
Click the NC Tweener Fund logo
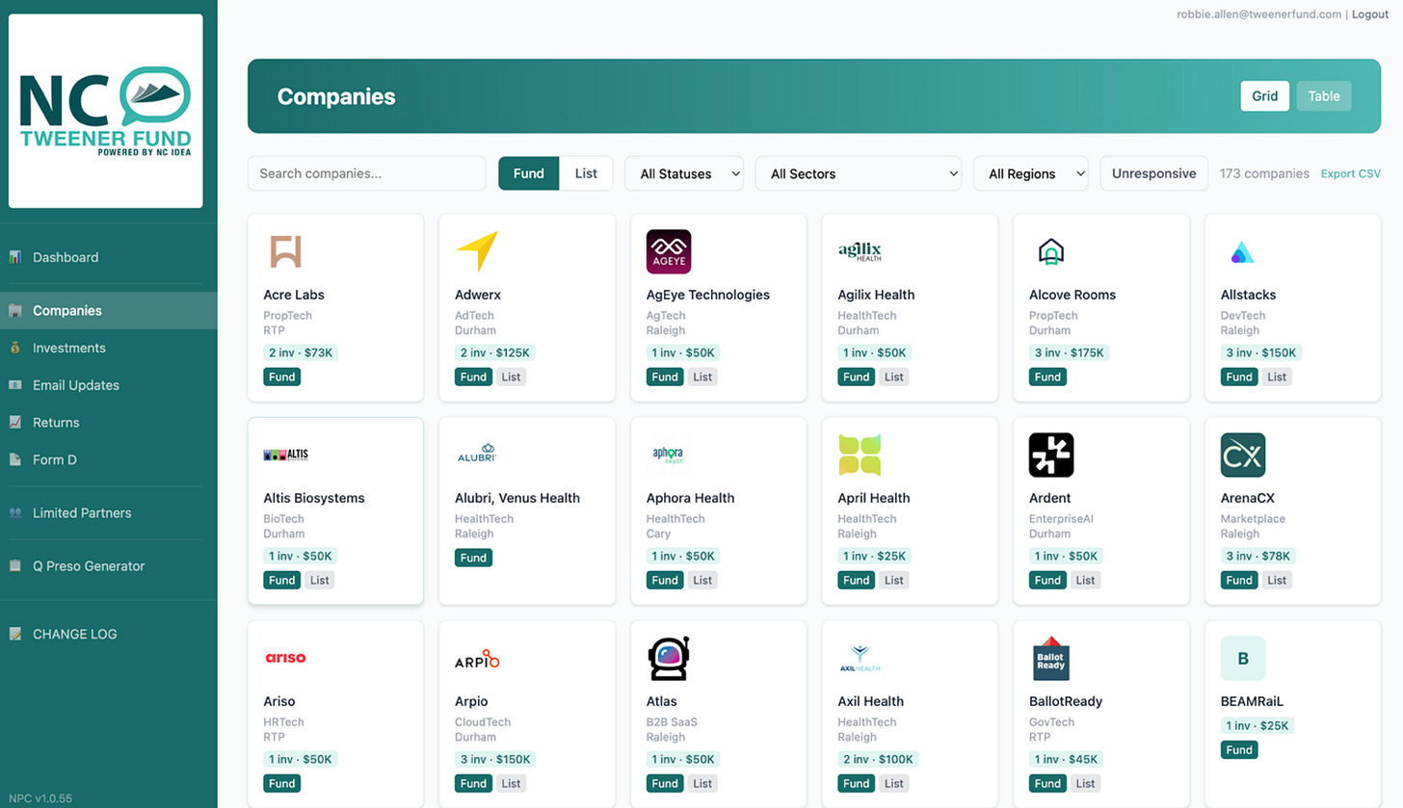click(106, 111)
